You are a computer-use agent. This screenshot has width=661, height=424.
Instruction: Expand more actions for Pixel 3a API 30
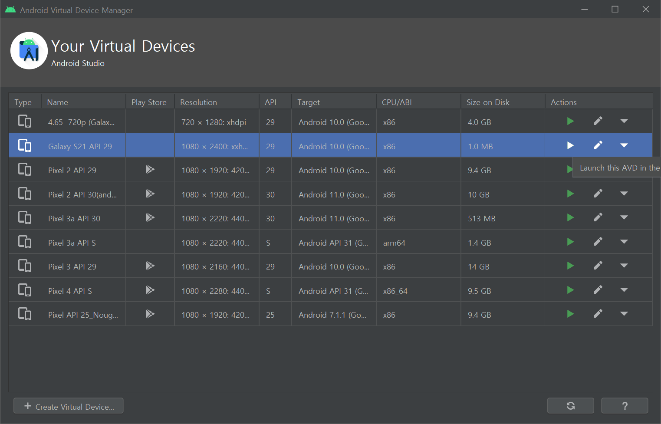624,217
